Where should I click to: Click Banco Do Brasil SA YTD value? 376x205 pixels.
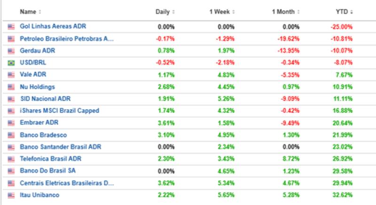pos(342,171)
